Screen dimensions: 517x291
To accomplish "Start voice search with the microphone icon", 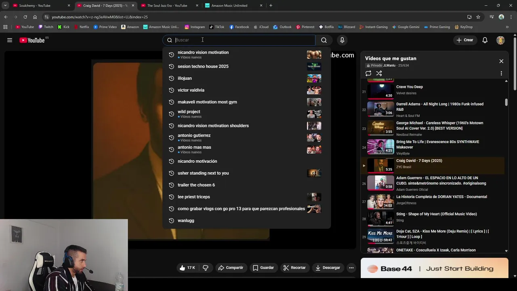I will (342, 40).
